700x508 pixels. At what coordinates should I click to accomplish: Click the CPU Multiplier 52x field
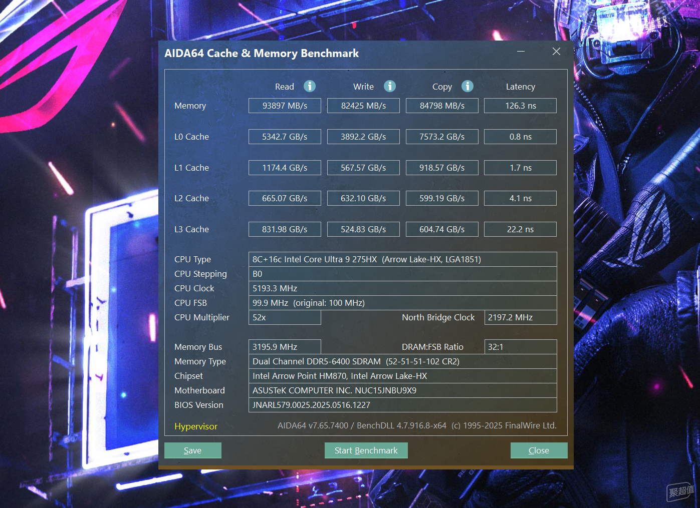285,317
